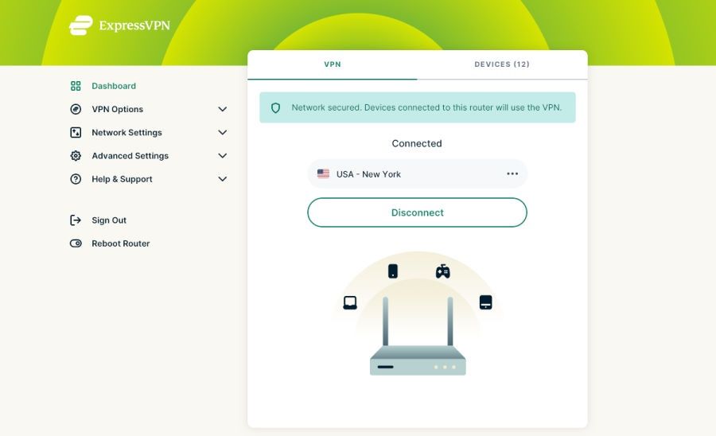This screenshot has height=436, width=716.
Task: Click the game controller device icon
Action: 442,271
